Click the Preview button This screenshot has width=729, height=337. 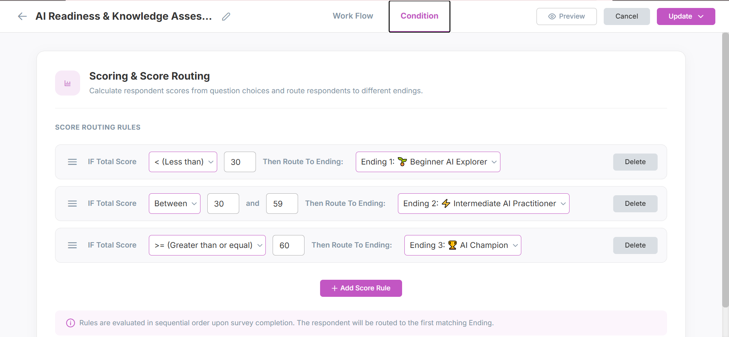coord(566,16)
